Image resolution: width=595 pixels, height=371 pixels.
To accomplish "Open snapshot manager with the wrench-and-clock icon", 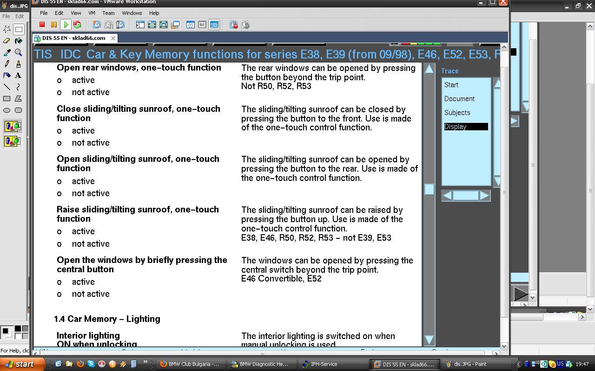I will 120,25.
